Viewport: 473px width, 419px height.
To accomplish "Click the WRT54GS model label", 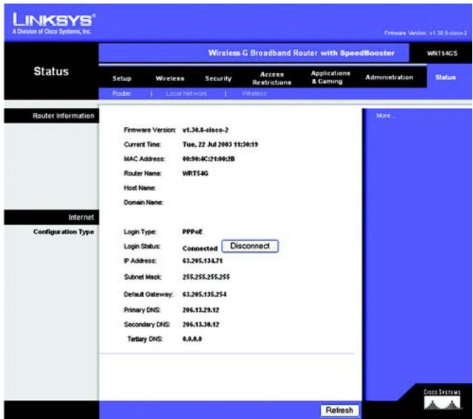I will point(442,53).
